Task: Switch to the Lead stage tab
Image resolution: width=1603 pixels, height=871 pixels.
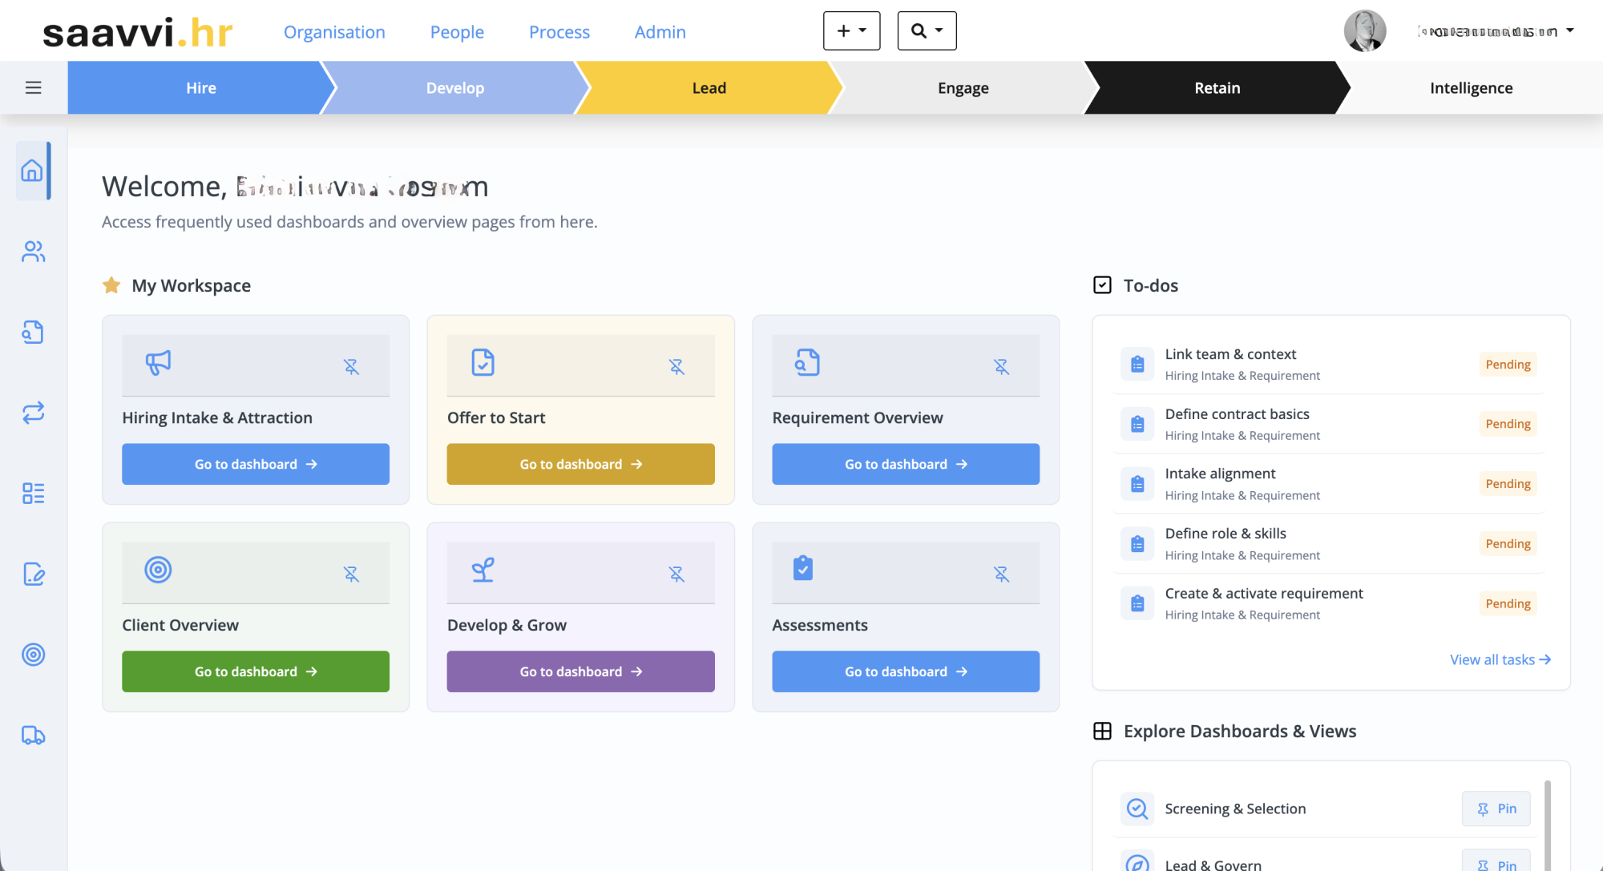Action: [709, 88]
